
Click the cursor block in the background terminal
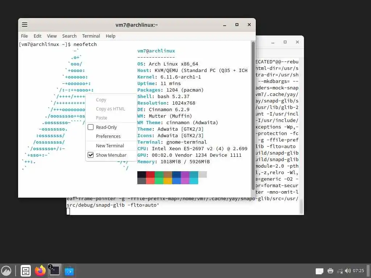68,211
